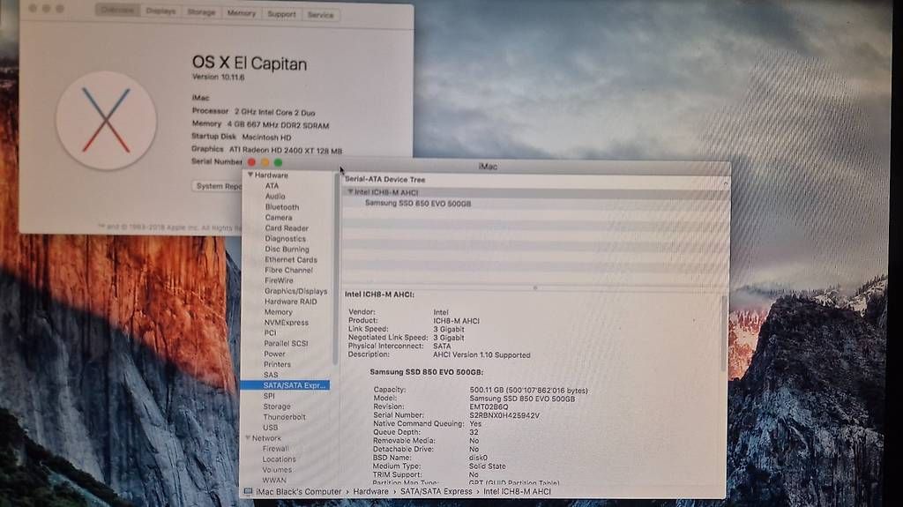Select Hardware RAID in the sidebar
903x507 pixels.
290,302
